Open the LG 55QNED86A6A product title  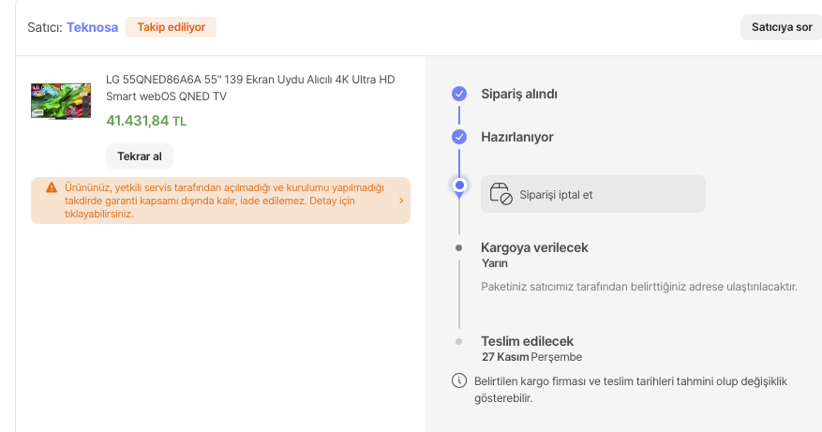tap(250, 88)
